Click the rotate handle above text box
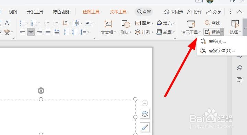The height and width of the screenshot is (135, 247). [x=41, y=91]
